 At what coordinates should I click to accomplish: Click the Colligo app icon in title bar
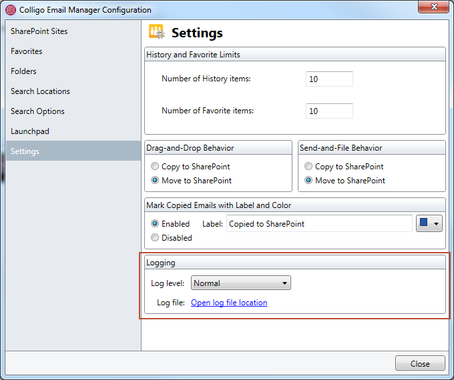coord(11,10)
